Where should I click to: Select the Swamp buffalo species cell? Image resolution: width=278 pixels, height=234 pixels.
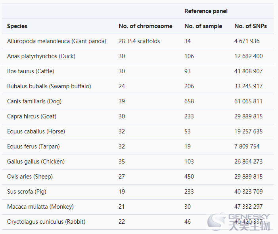point(49,86)
